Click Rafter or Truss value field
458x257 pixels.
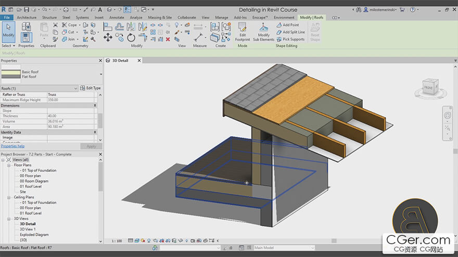(71, 94)
